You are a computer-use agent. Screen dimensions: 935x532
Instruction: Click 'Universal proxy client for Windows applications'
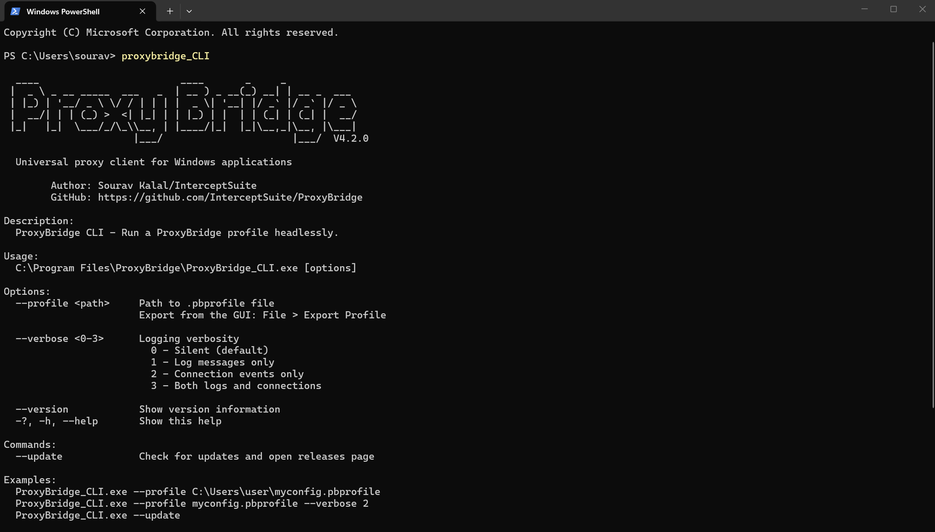tap(153, 162)
